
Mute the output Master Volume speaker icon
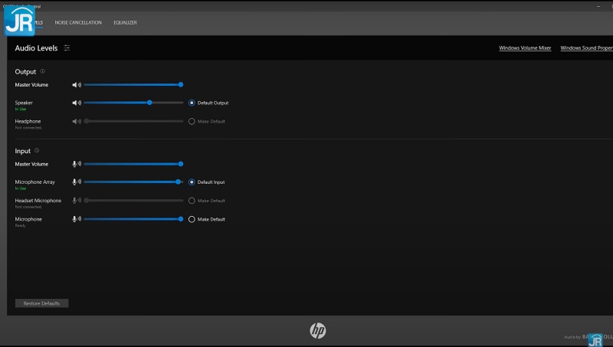tap(76, 85)
